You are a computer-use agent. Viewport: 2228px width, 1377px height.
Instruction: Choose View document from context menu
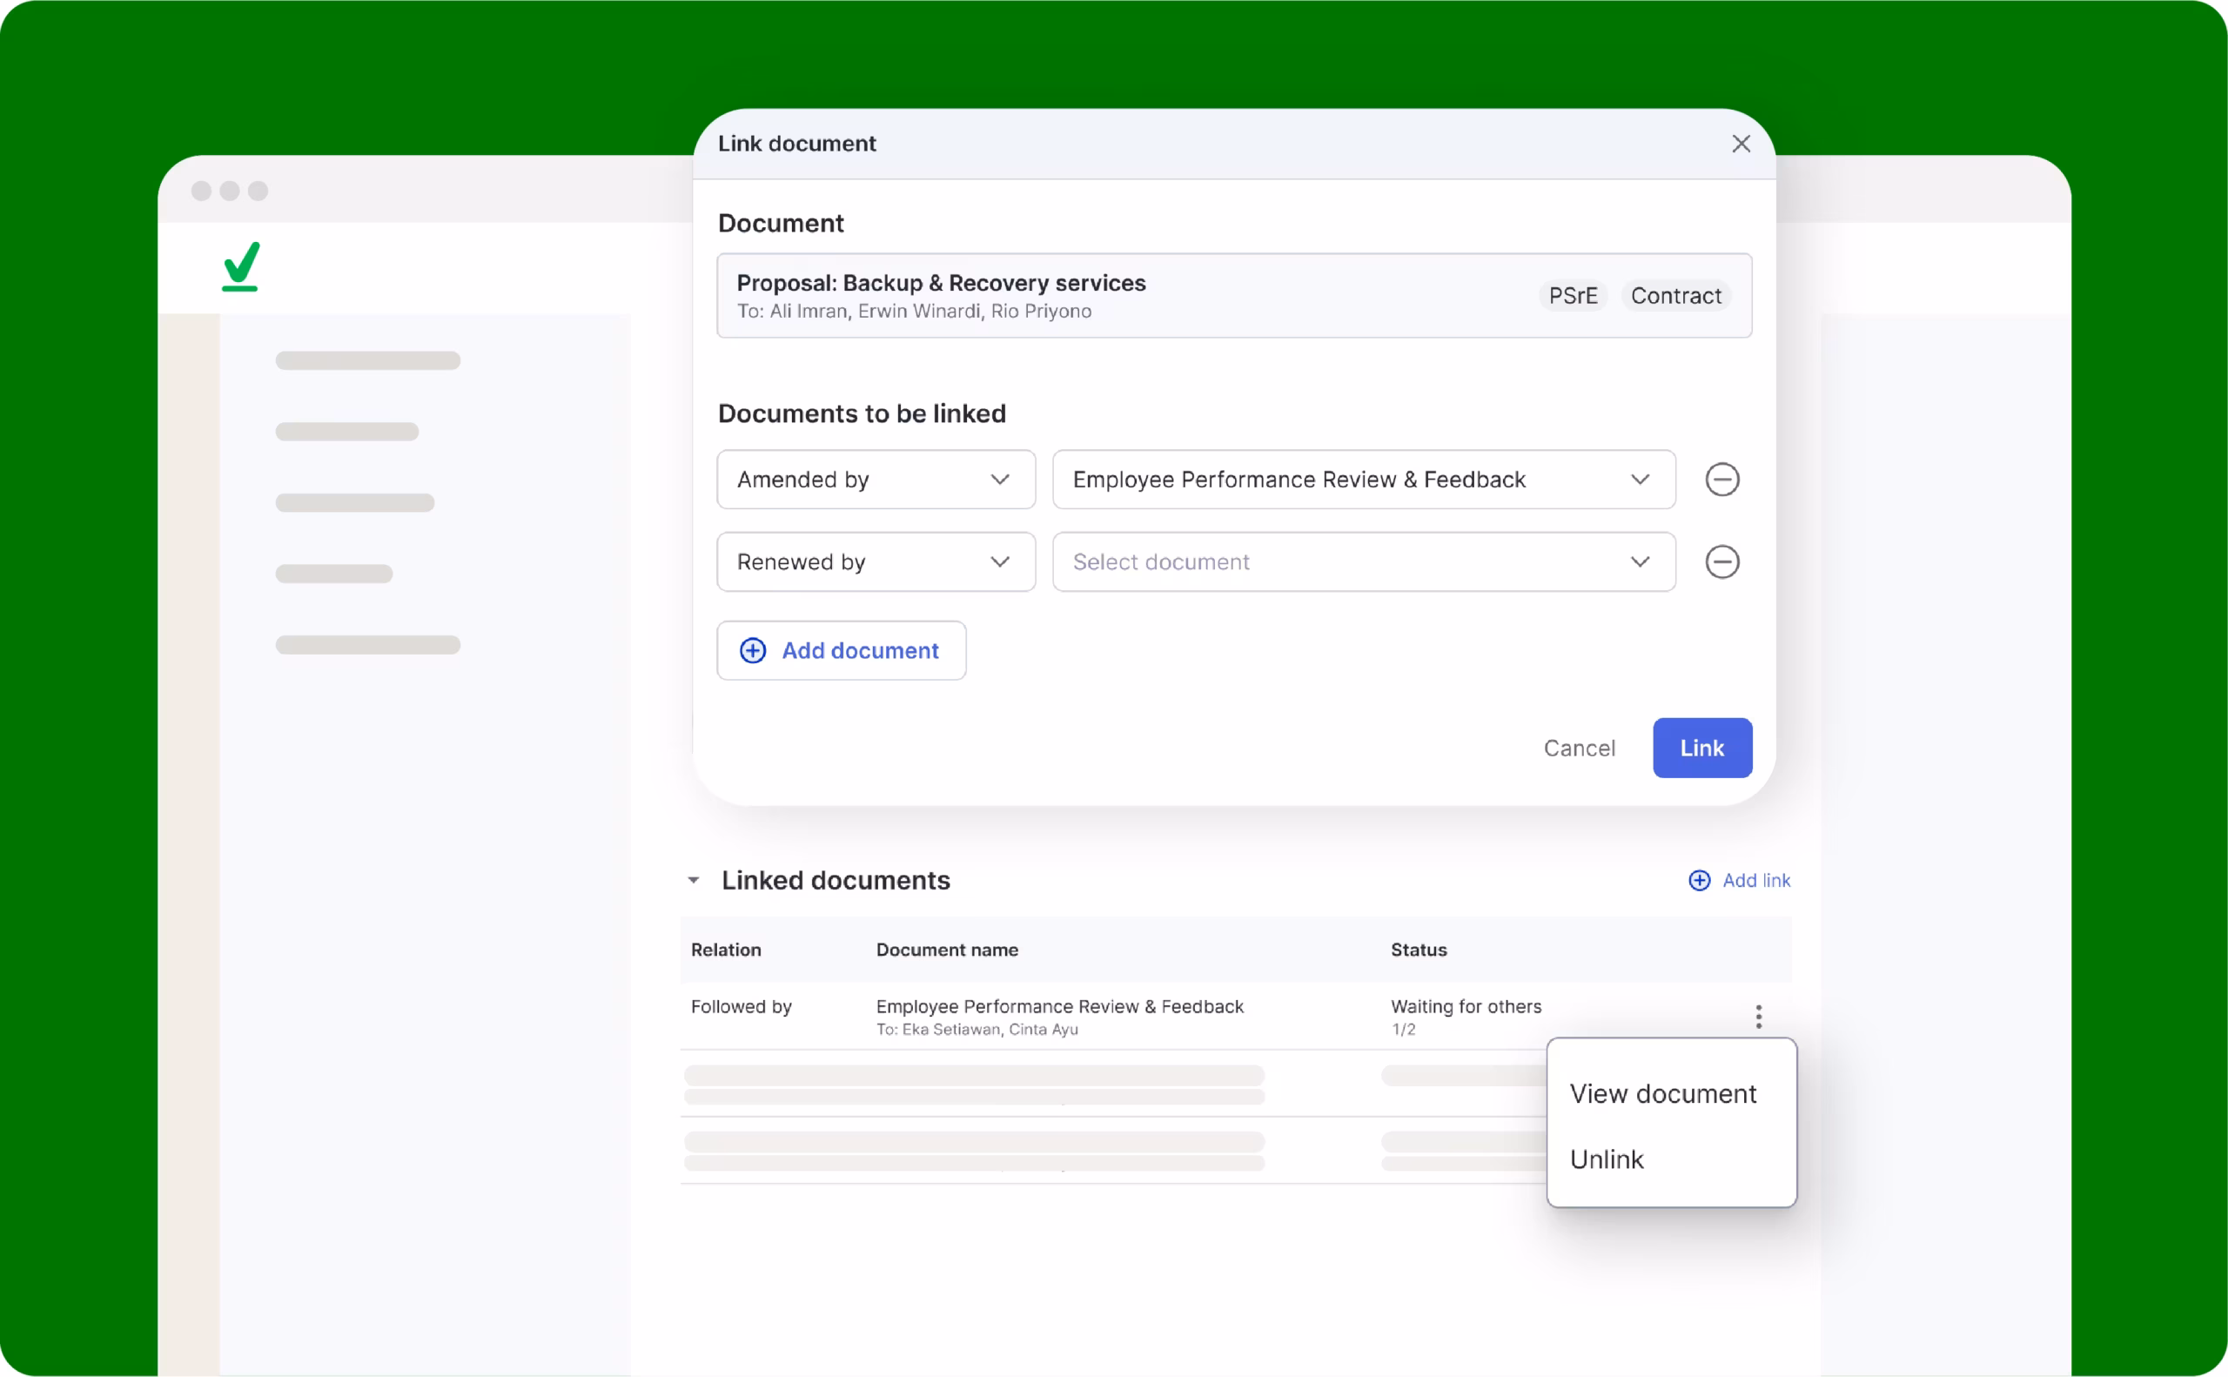click(1661, 1094)
